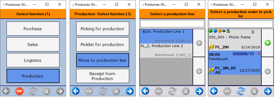Select DIS_003 - Photo frame order

pyautogui.click(x=235, y=40)
